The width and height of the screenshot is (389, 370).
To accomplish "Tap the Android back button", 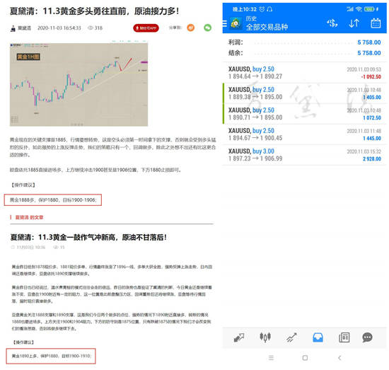I will click(x=339, y=358).
